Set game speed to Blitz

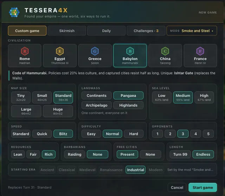63,134
